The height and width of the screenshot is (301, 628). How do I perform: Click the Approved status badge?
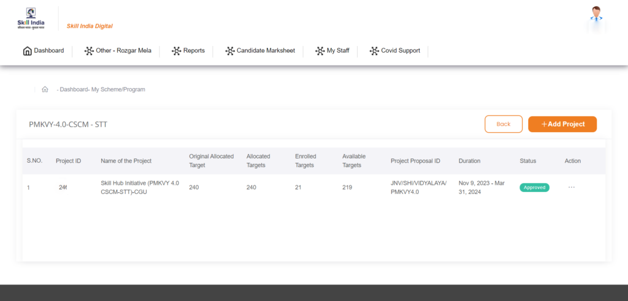(x=534, y=187)
